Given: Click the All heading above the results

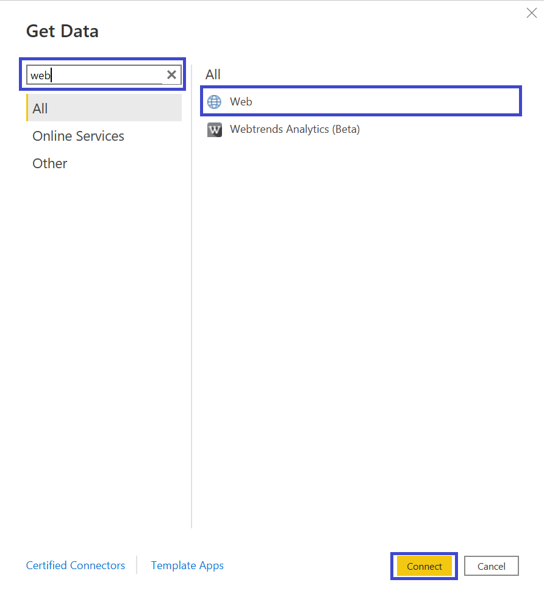Looking at the screenshot, I should click(x=212, y=74).
